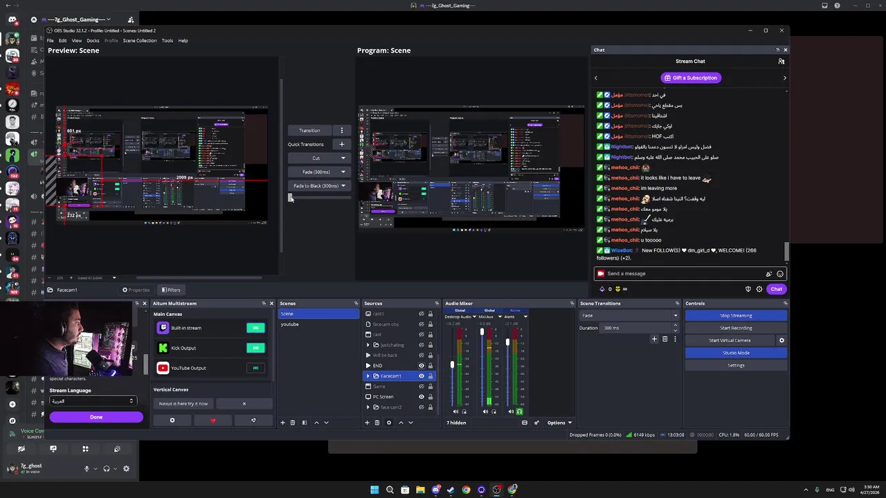This screenshot has height=498, width=886.
Task: Toggle monitoring headphones for the Alerts channel
Action: [519, 412]
